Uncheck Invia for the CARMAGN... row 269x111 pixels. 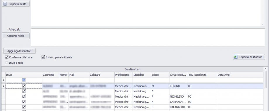tap(24, 102)
